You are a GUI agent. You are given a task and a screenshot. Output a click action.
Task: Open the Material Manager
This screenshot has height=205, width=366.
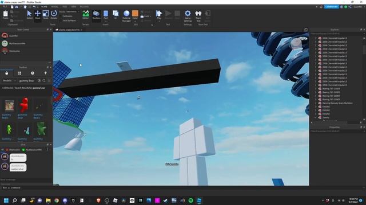coord(126,16)
